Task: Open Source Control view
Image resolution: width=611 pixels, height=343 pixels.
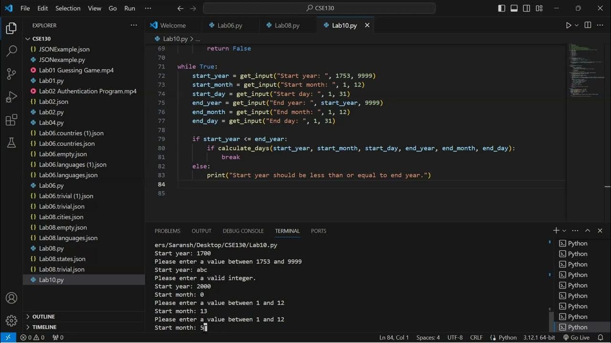Action: (11, 74)
